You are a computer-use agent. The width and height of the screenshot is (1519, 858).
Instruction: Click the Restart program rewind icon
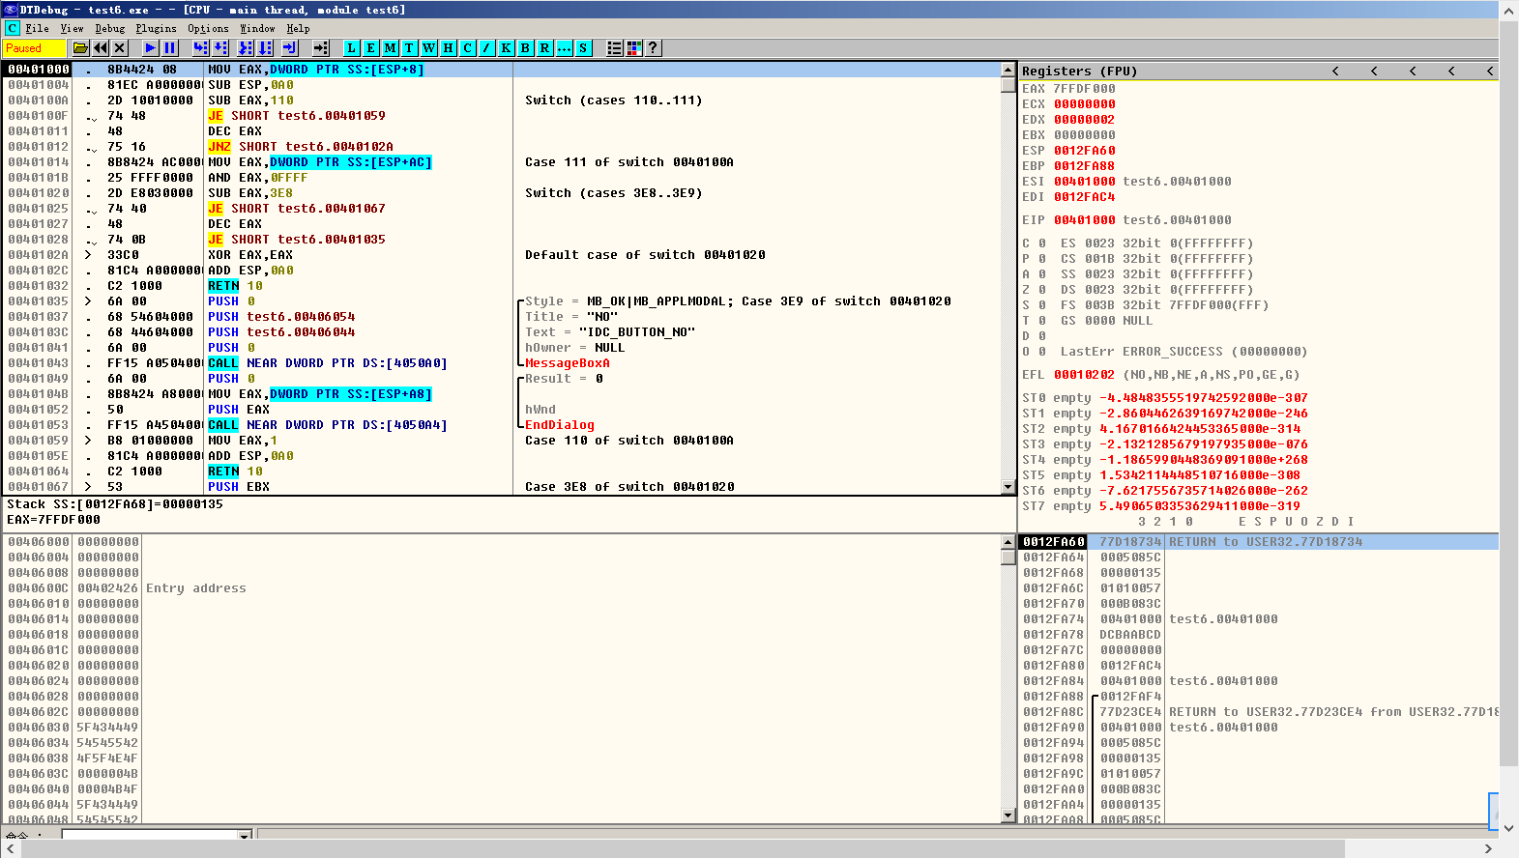[101, 48]
